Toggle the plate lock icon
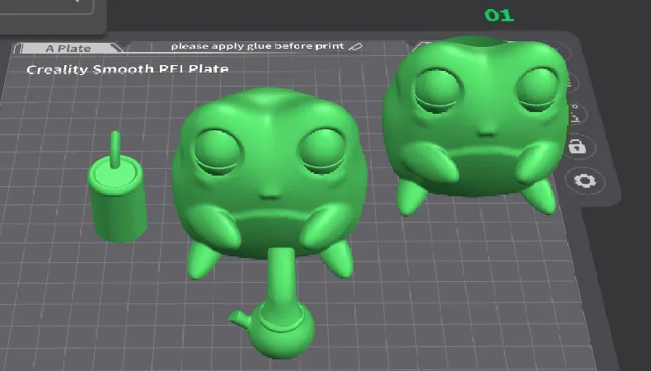 click(x=577, y=147)
